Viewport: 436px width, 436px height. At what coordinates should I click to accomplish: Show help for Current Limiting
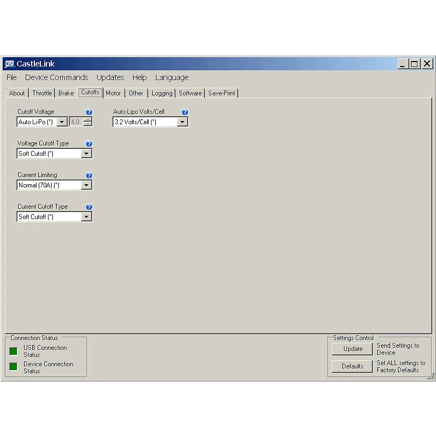pyautogui.click(x=89, y=175)
